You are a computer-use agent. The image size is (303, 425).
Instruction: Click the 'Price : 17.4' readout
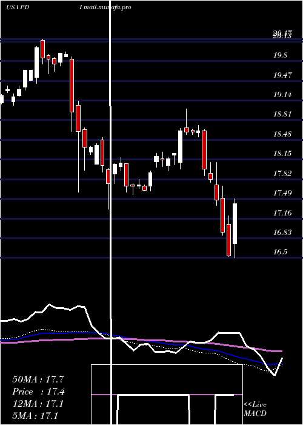(39, 392)
